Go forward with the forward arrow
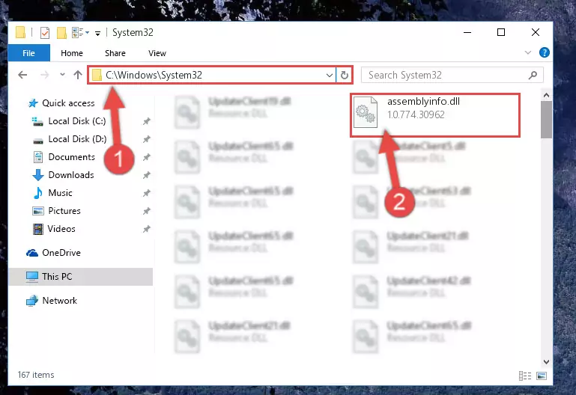 44,75
